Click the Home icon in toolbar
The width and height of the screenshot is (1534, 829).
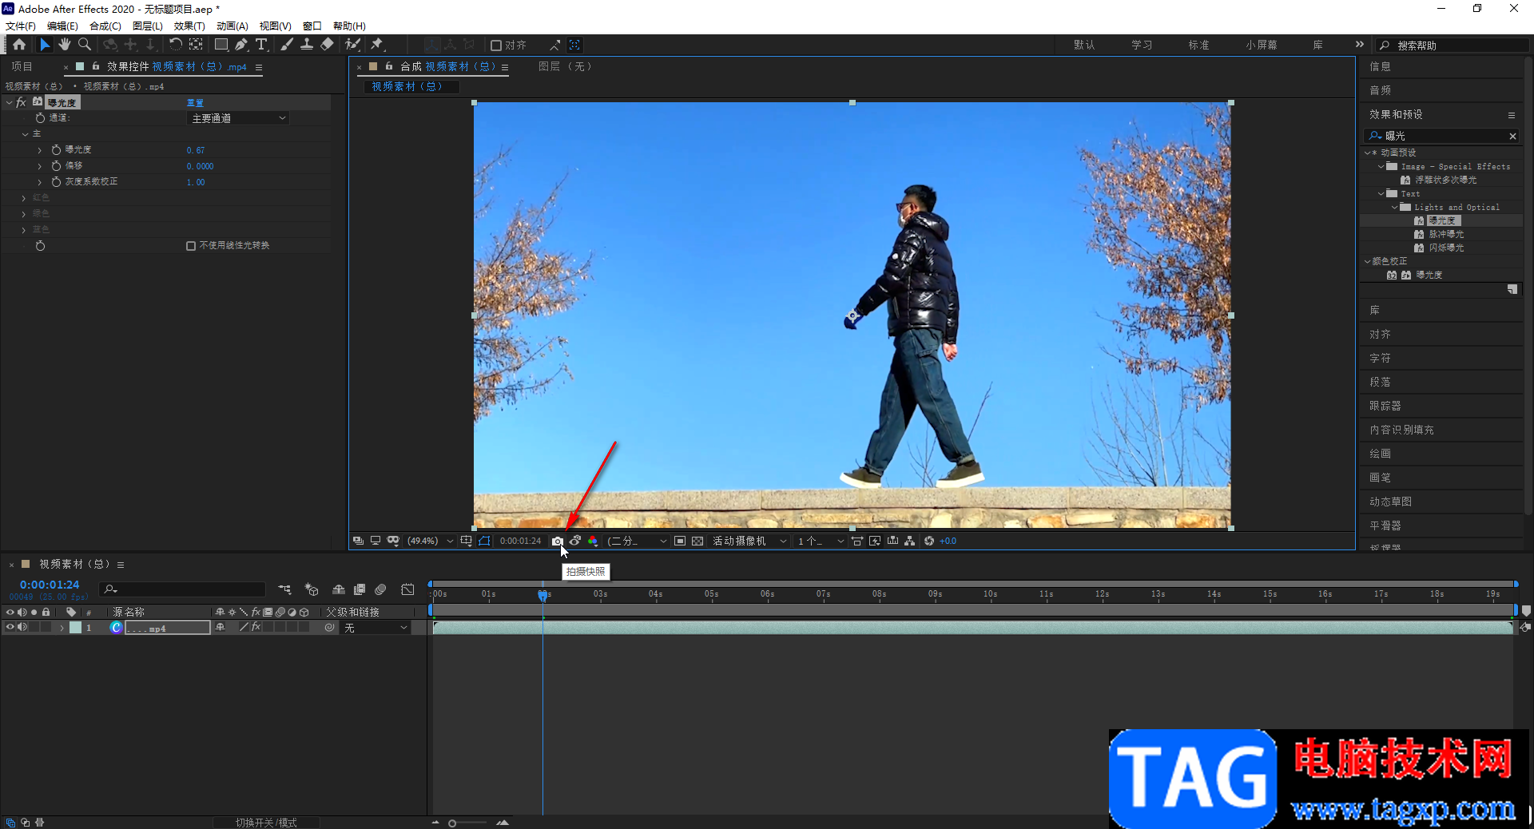(19, 45)
